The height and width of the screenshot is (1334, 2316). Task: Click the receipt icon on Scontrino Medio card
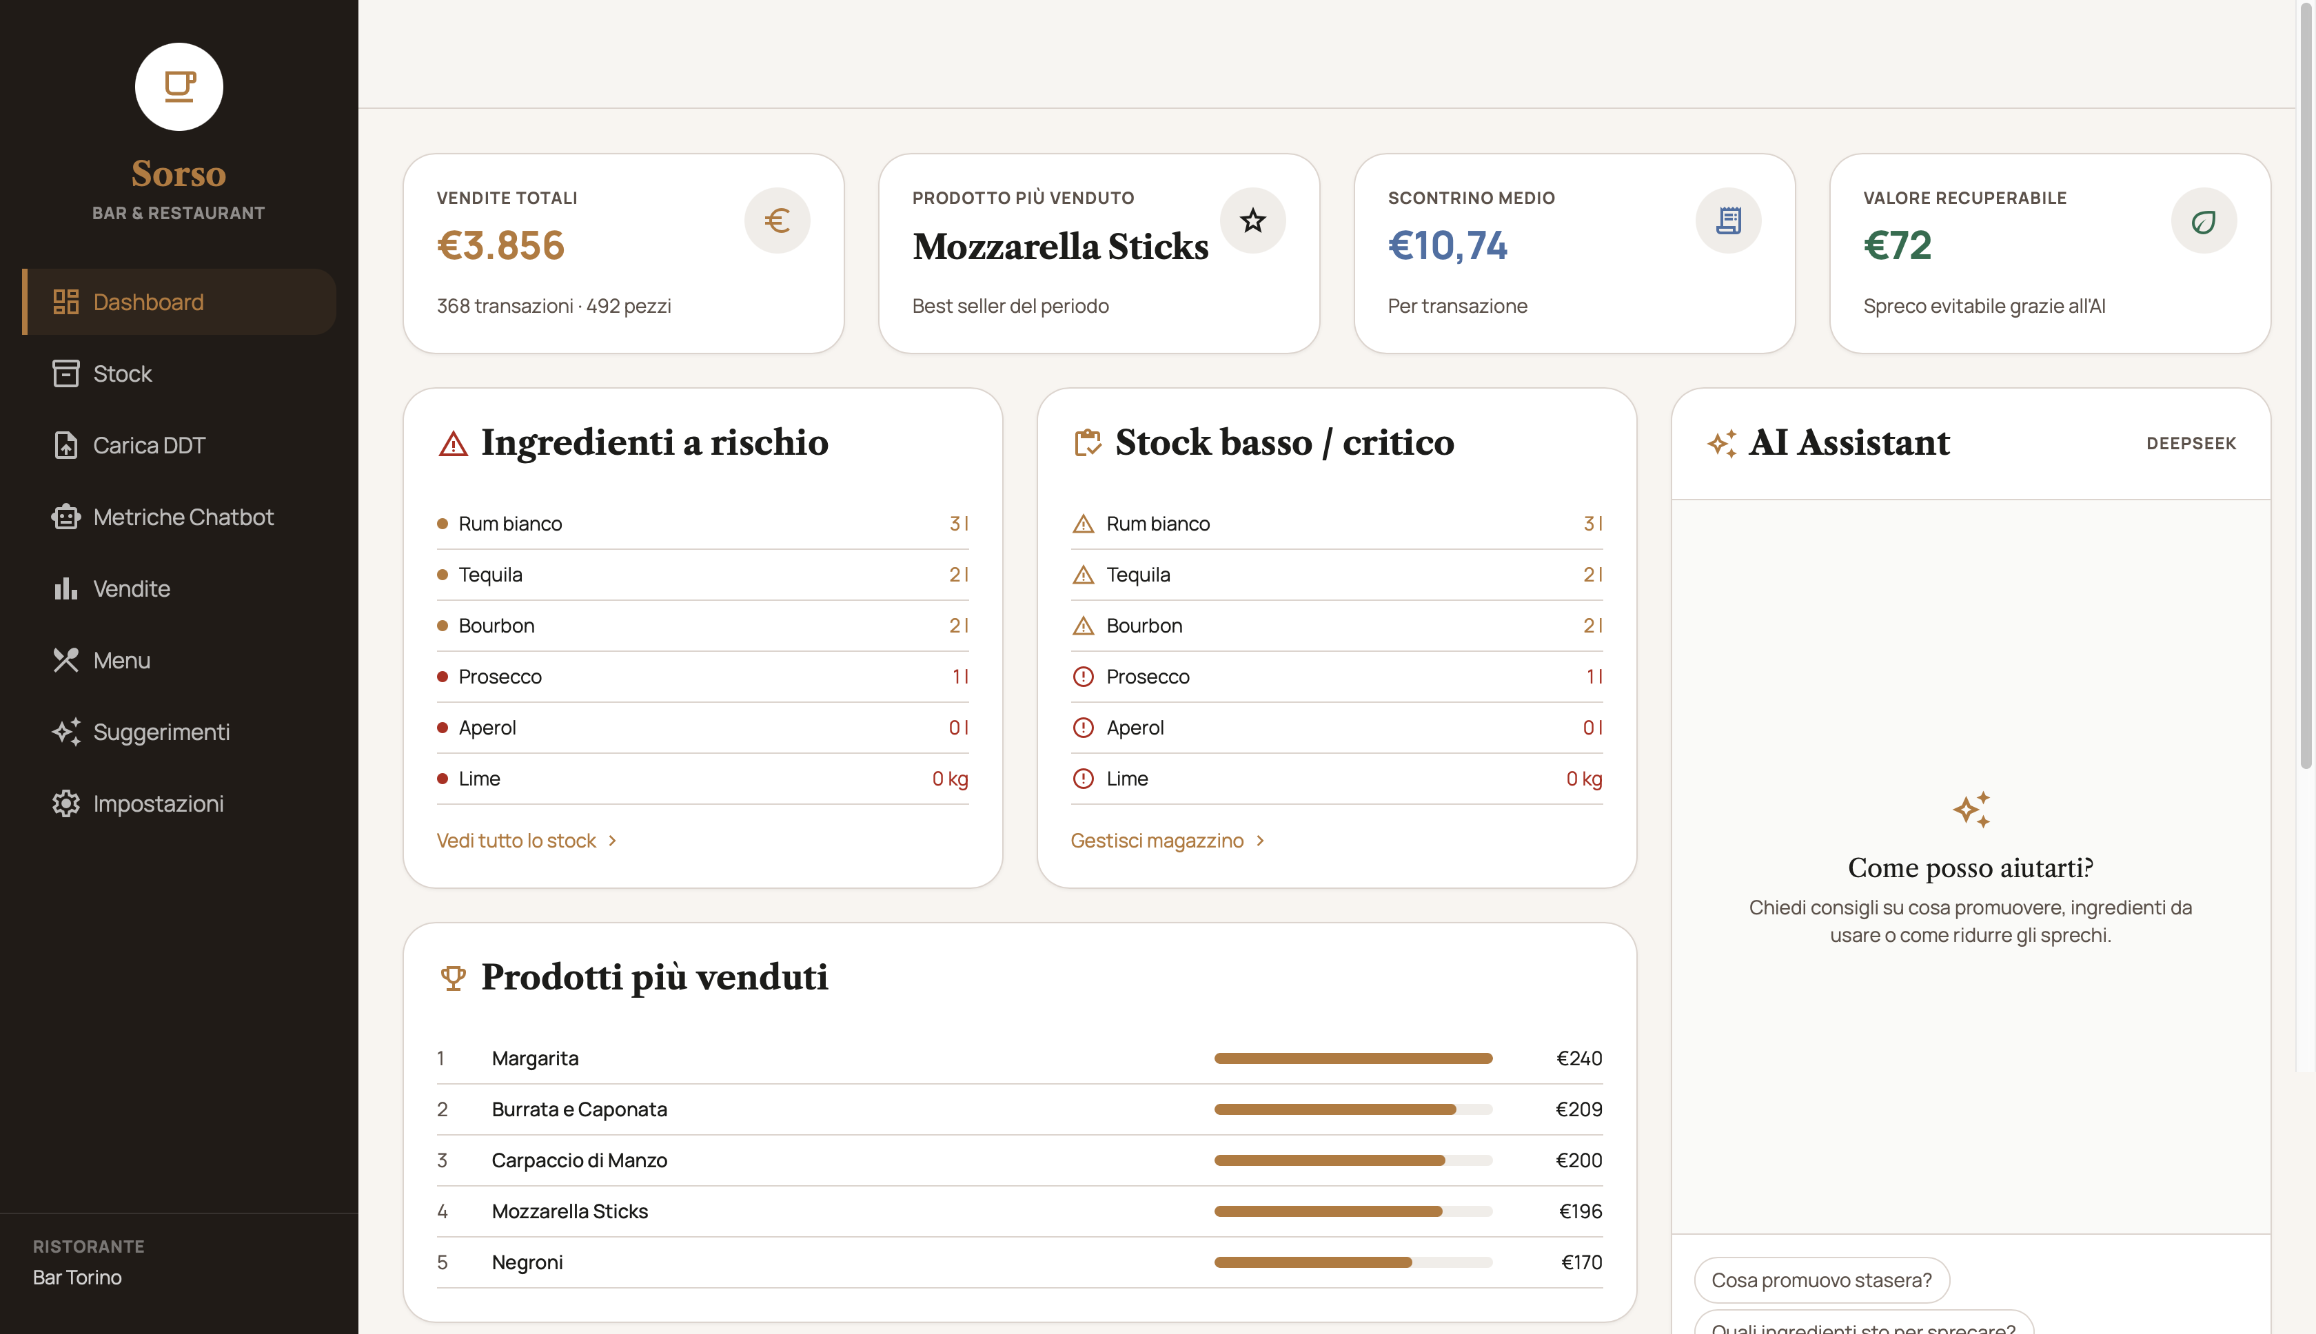1727,220
